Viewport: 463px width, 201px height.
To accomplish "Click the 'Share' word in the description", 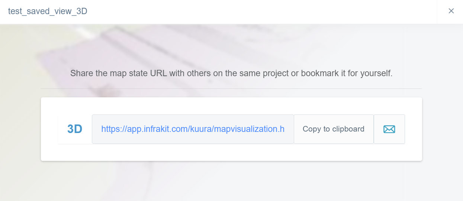I will tap(81, 73).
